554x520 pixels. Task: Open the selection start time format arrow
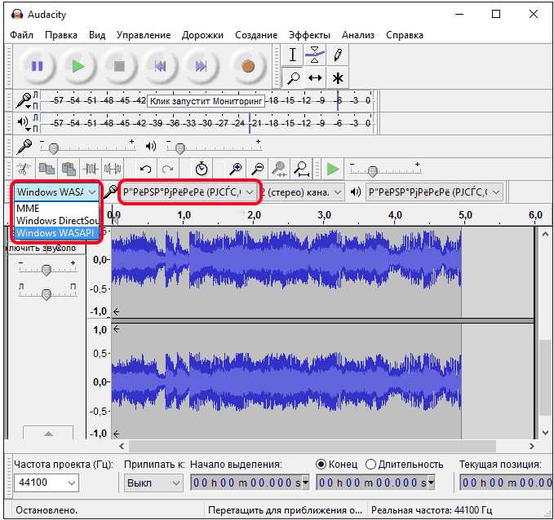pos(306,482)
